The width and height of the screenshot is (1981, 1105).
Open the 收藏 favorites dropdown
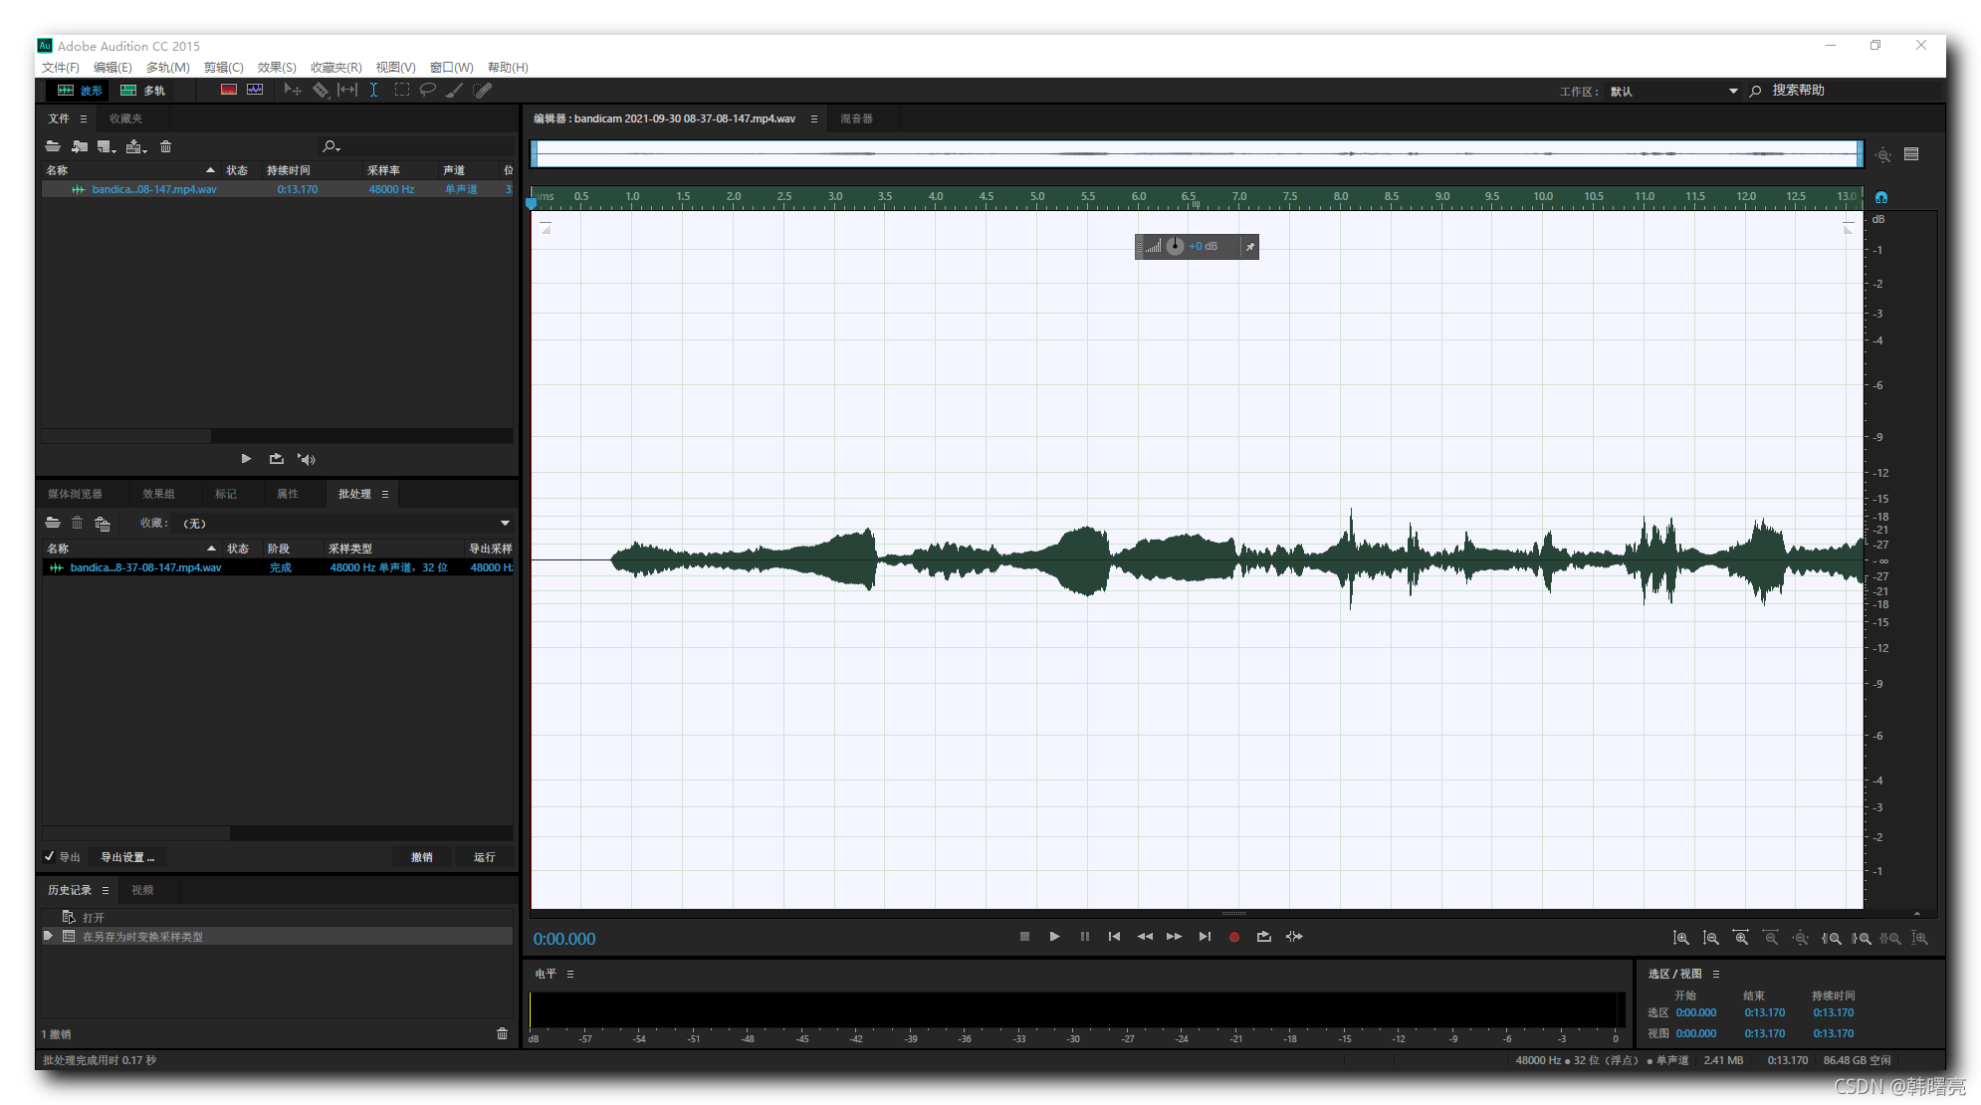pyautogui.click(x=505, y=523)
